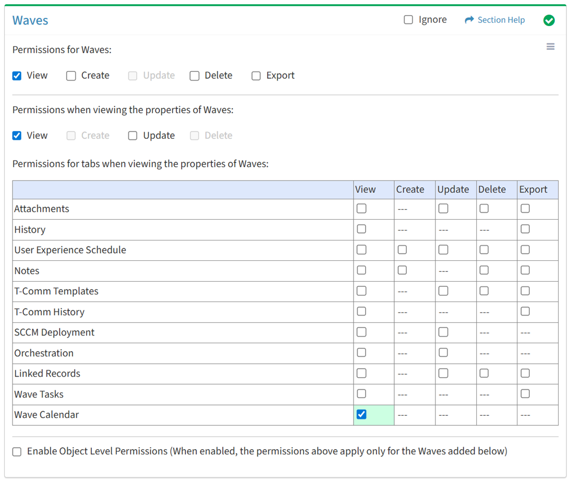The image size is (569, 480).
Task: Check Create for User Experience Schedule
Action: [402, 250]
